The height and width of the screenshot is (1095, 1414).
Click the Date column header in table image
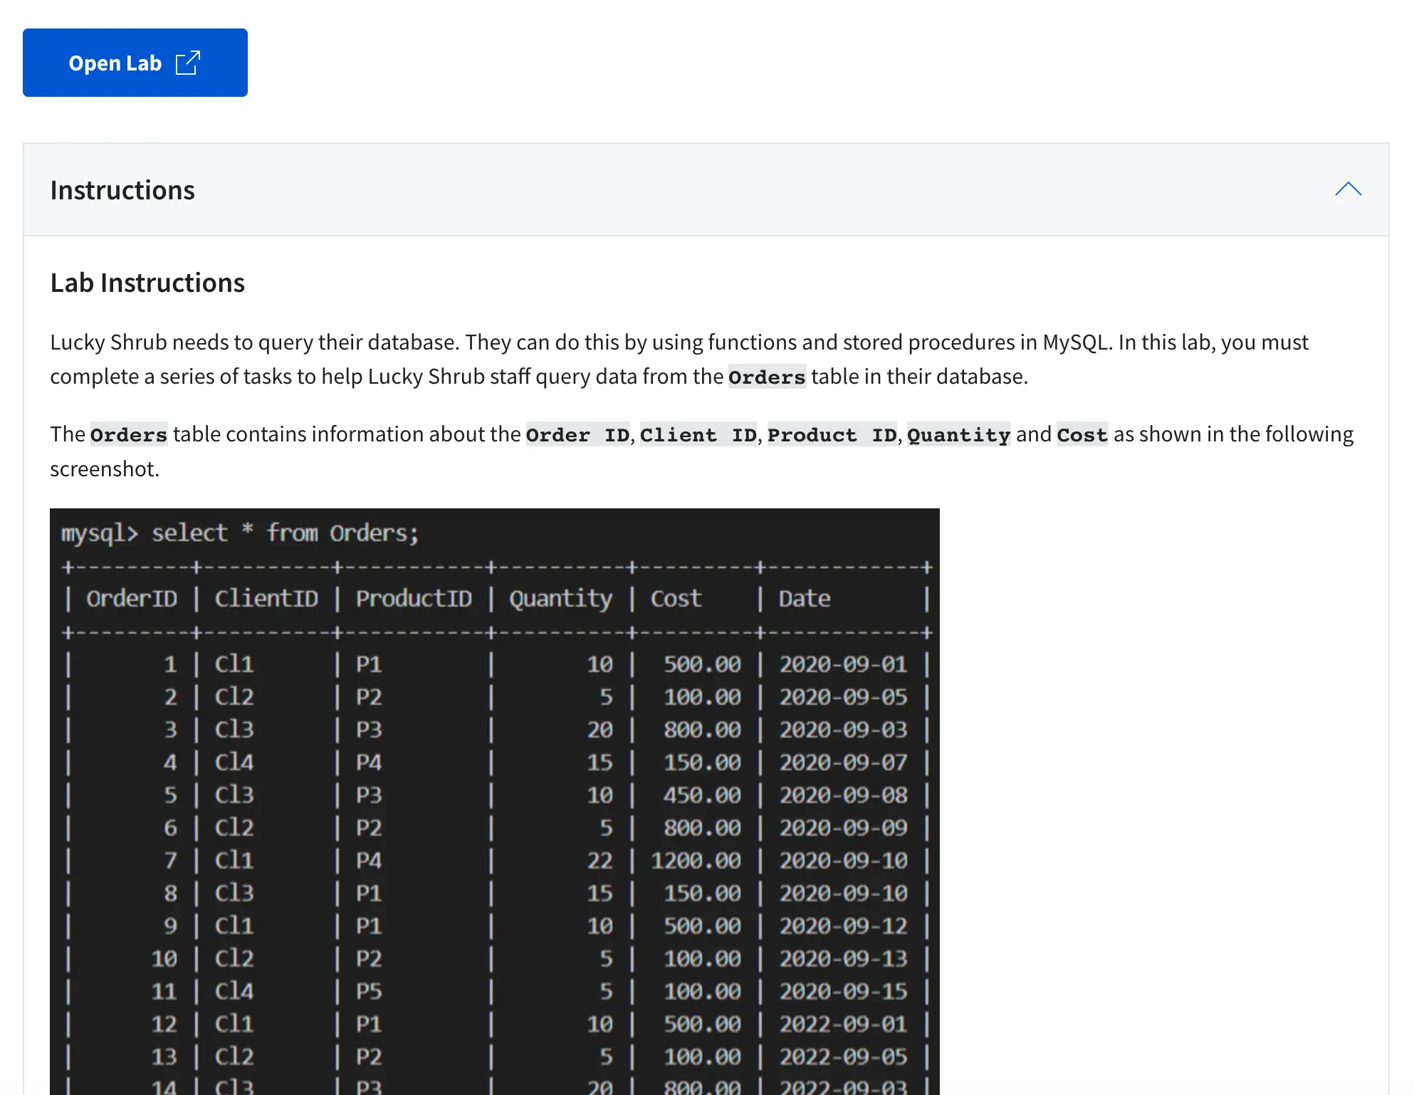click(805, 599)
